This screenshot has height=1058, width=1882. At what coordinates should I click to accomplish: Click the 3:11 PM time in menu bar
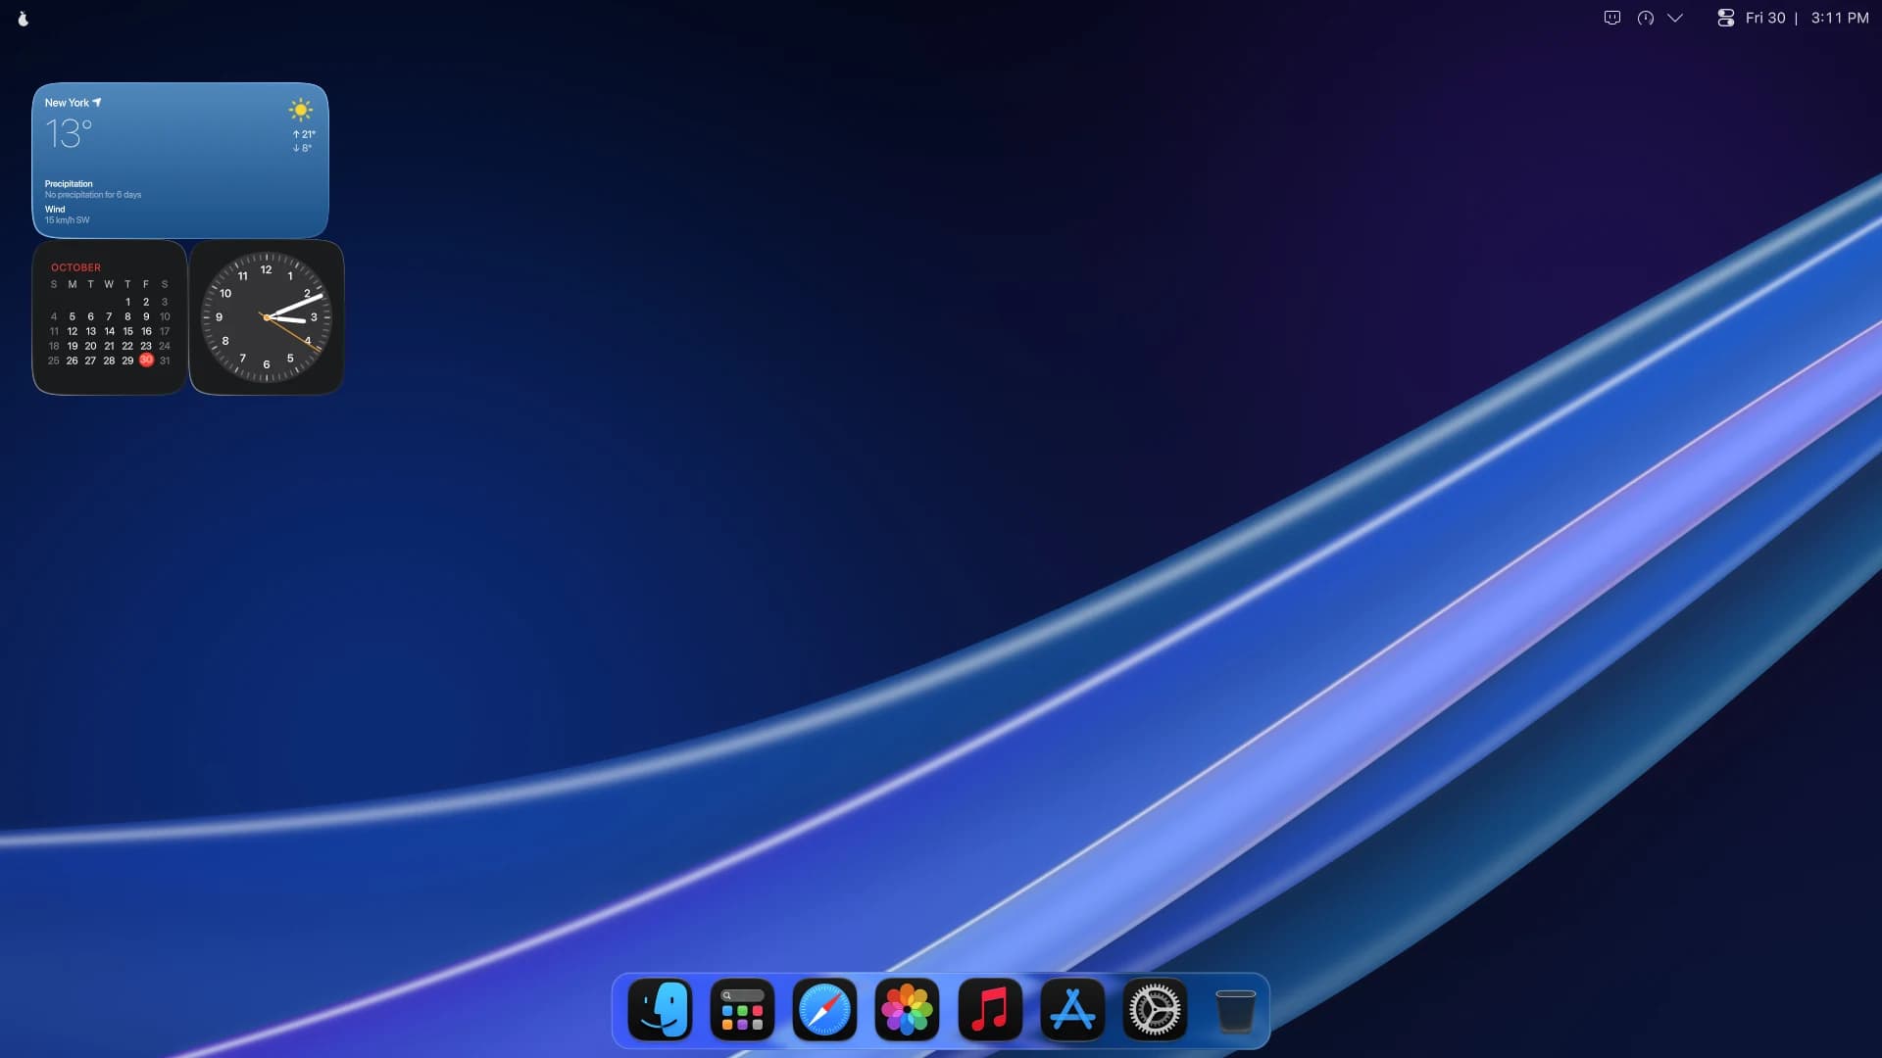[x=1840, y=18]
